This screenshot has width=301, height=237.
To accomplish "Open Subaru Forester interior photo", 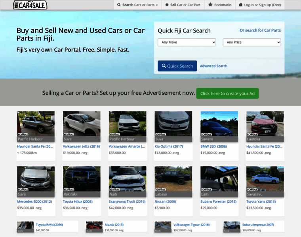I will [219, 179].
